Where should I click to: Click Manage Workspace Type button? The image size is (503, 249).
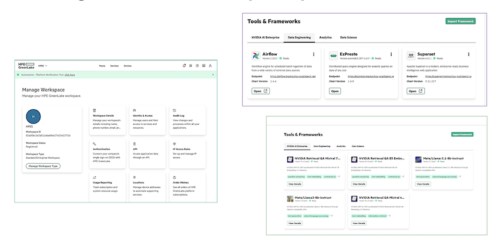click(x=43, y=166)
